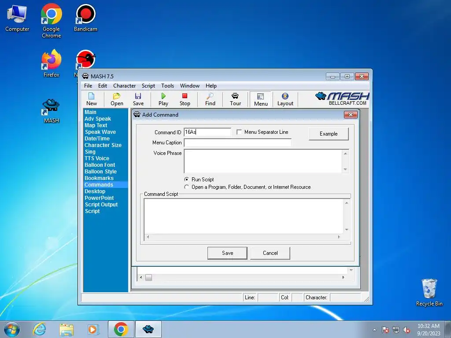Screen dimensions: 451x338
Task: Click the horizontal scrollbar thumb below dialog
Action: pyautogui.click(x=148, y=277)
